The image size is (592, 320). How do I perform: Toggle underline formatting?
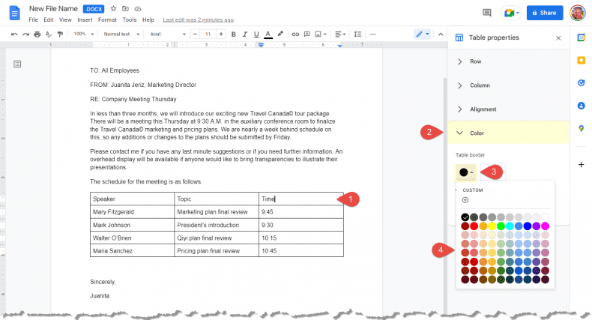(256, 34)
